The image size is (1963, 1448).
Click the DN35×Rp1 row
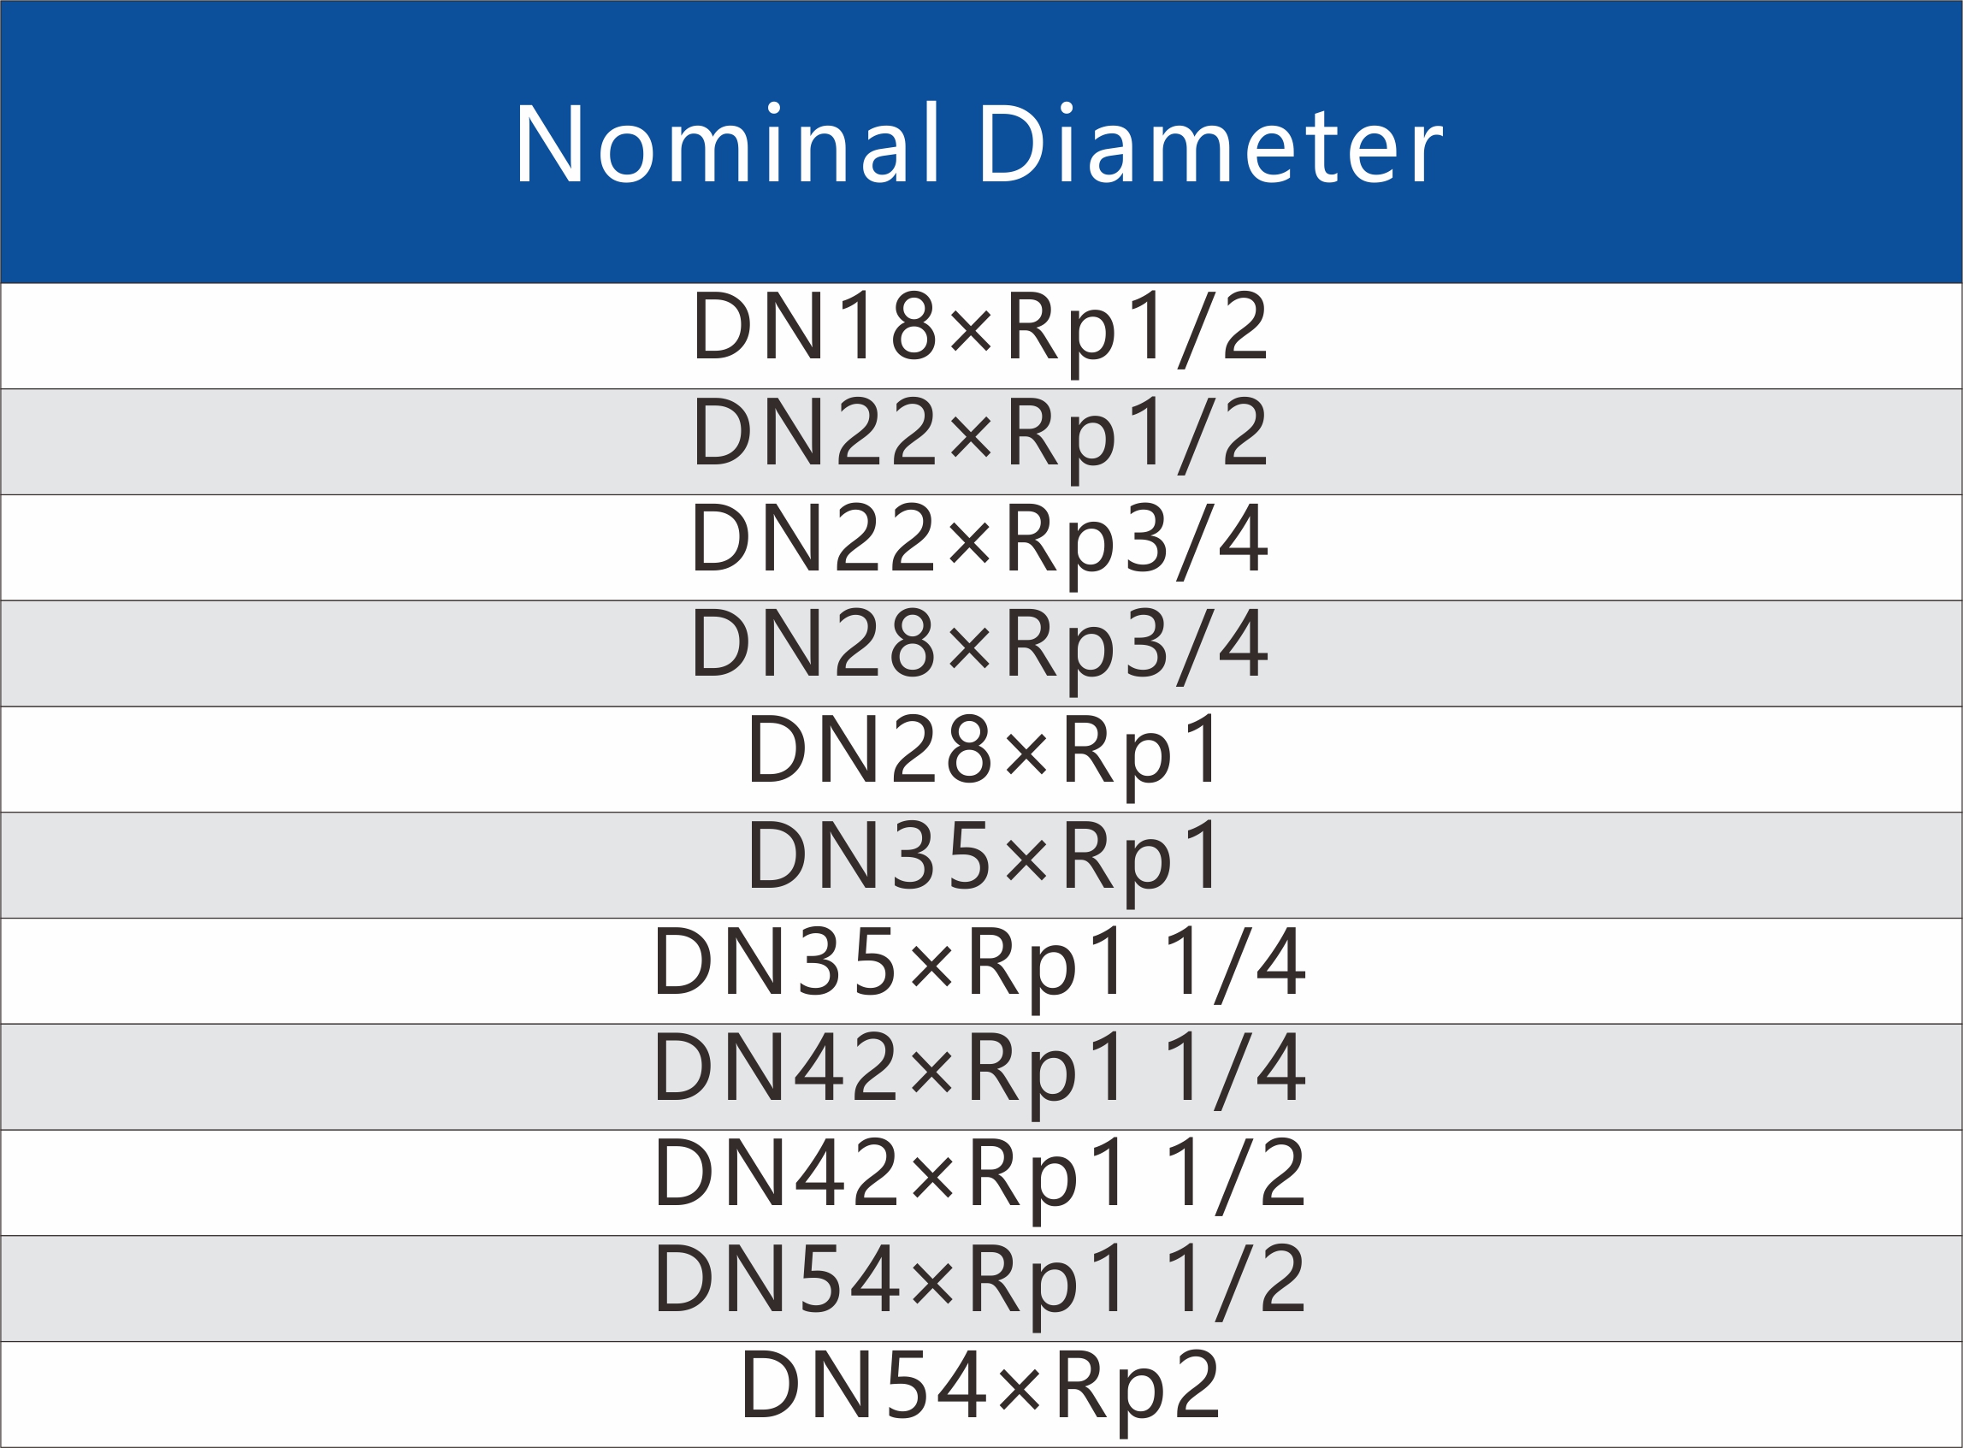coord(982,866)
